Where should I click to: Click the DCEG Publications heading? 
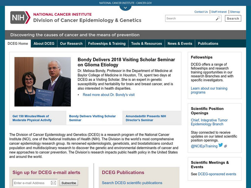[123, 172]
